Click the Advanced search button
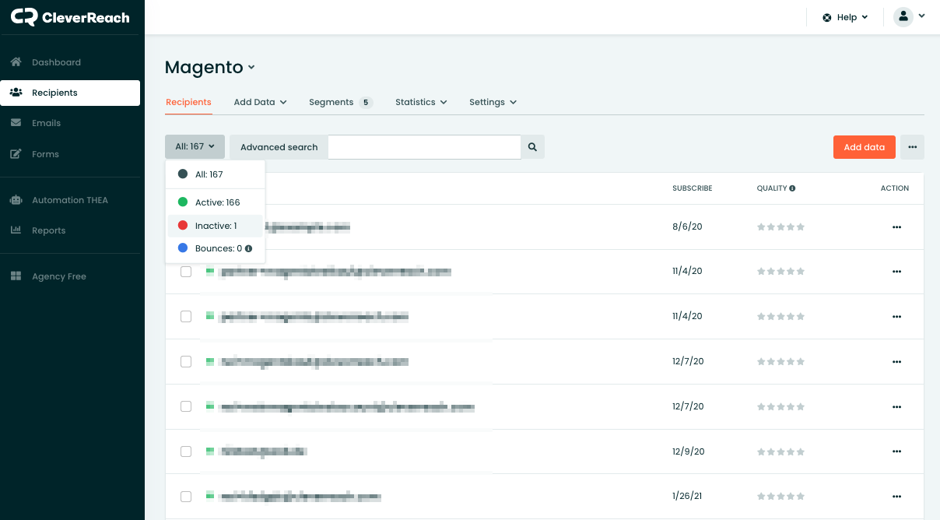 279,147
